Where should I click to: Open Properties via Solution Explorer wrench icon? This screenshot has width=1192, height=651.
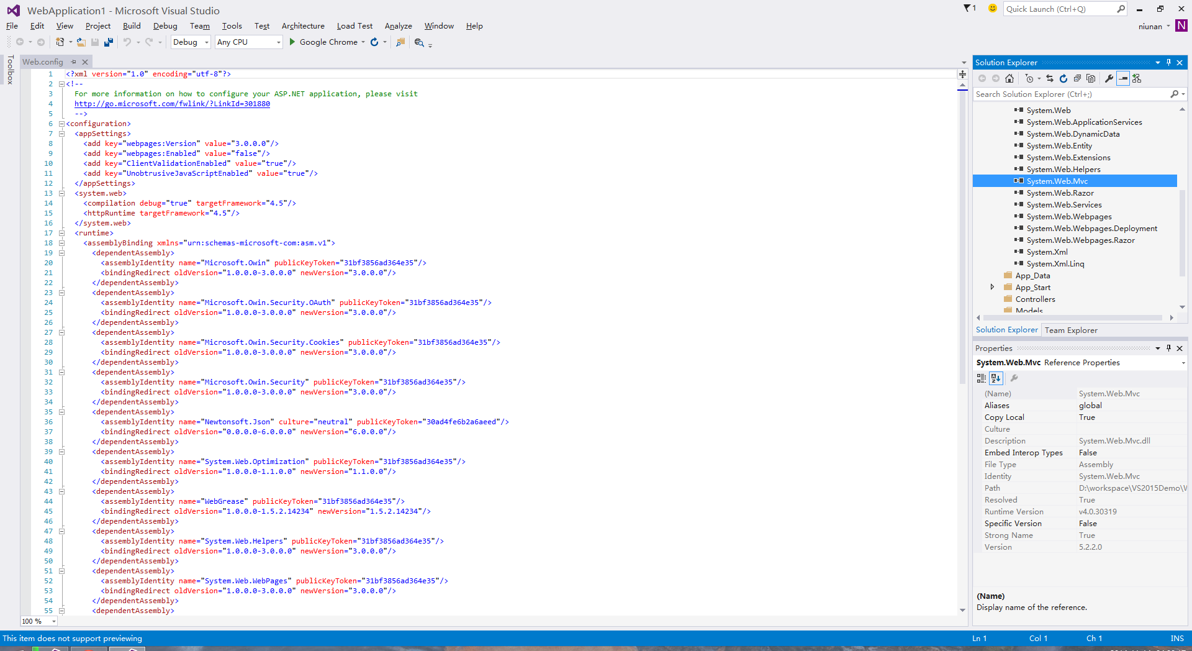coord(1109,78)
